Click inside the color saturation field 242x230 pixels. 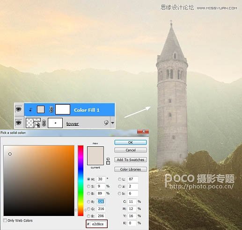[39, 180]
